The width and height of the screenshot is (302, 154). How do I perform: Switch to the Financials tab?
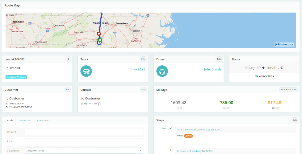25,121
